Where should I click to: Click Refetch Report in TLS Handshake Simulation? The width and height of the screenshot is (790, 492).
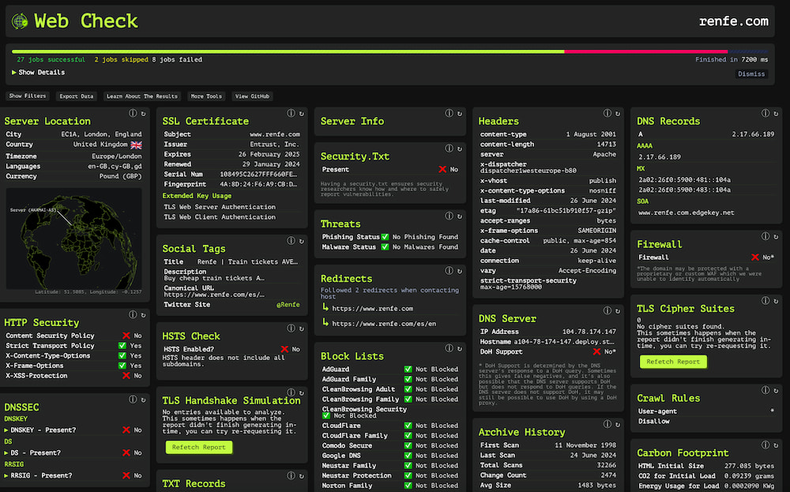[x=199, y=447]
